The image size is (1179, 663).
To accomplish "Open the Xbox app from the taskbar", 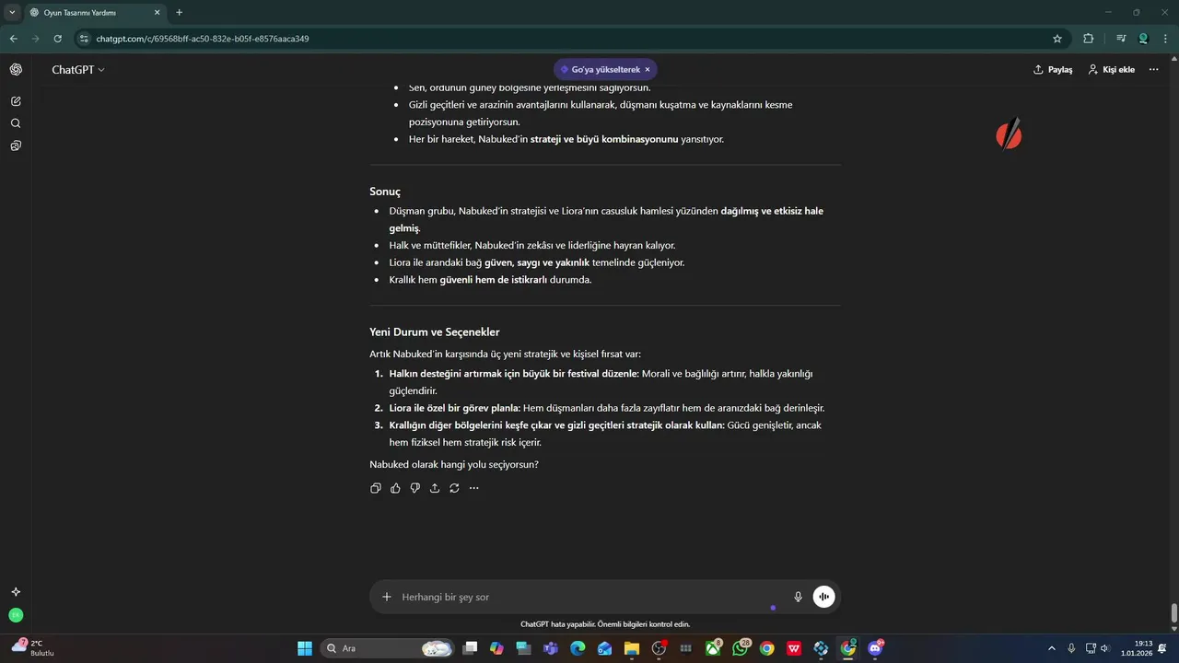I will (714, 648).
